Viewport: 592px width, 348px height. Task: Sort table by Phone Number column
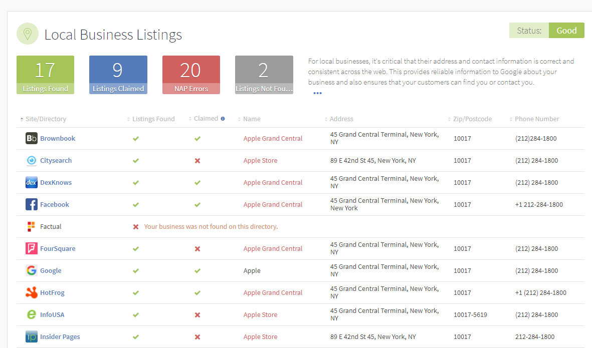(534, 119)
